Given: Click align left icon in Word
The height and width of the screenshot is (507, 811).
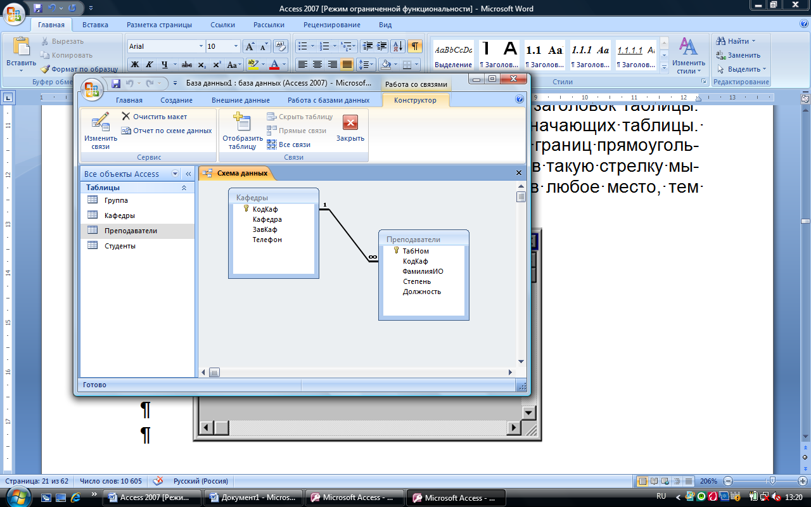Looking at the screenshot, I should click(302, 65).
